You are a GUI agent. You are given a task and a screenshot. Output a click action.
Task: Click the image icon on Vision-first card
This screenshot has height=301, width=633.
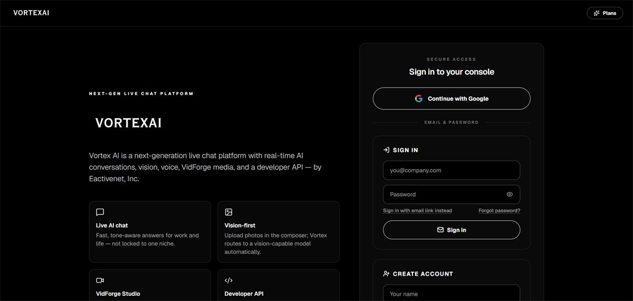tap(228, 212)
